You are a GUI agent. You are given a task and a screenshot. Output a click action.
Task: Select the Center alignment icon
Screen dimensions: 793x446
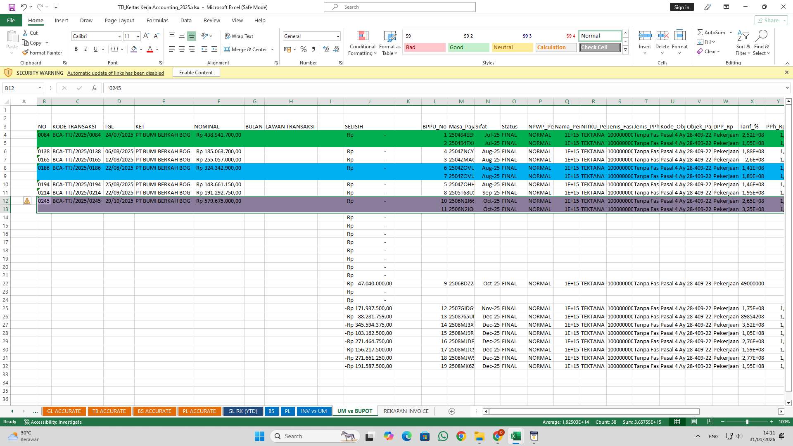point(182,49)
